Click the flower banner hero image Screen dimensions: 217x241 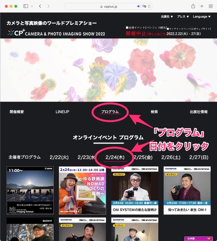(x=108, y=70)
